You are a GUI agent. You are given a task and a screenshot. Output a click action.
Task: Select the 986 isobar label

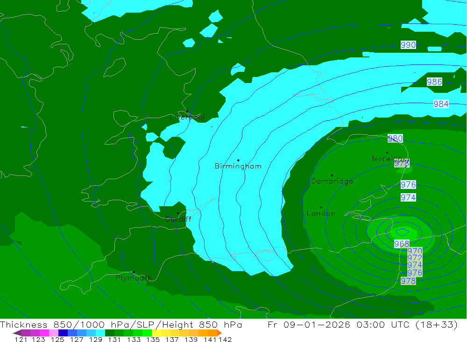434,82
